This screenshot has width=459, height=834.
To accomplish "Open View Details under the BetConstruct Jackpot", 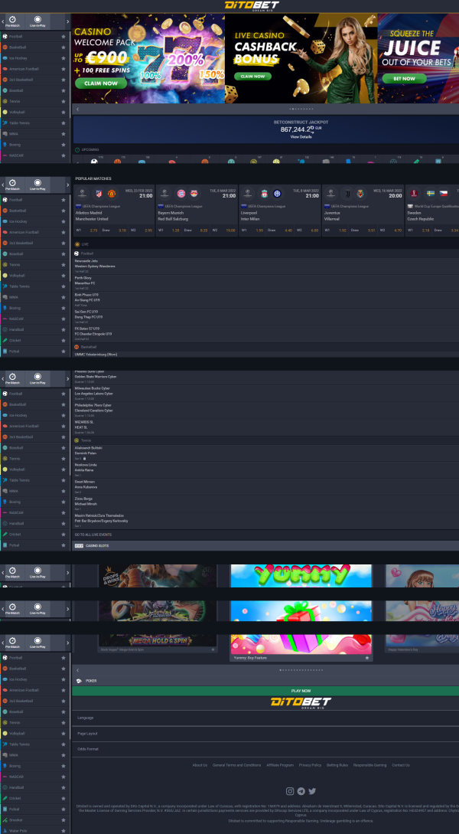I will tap(301, 137).
